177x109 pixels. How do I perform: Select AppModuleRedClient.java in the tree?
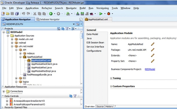(x=44, y=64)
